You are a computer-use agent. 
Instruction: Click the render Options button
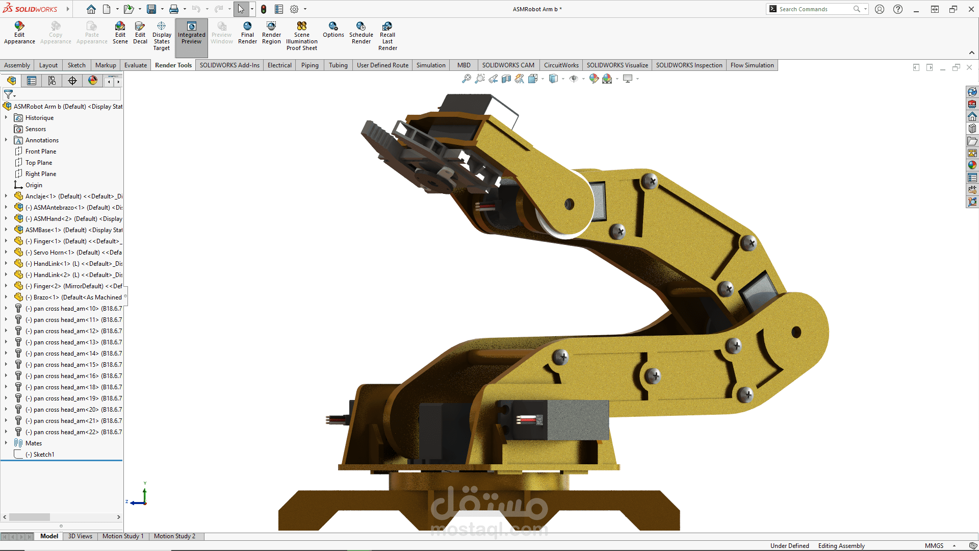333,27
